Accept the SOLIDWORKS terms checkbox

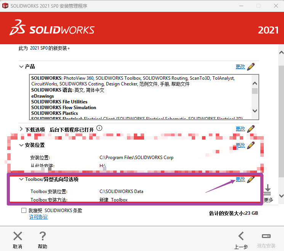click(x=24, y=211)
